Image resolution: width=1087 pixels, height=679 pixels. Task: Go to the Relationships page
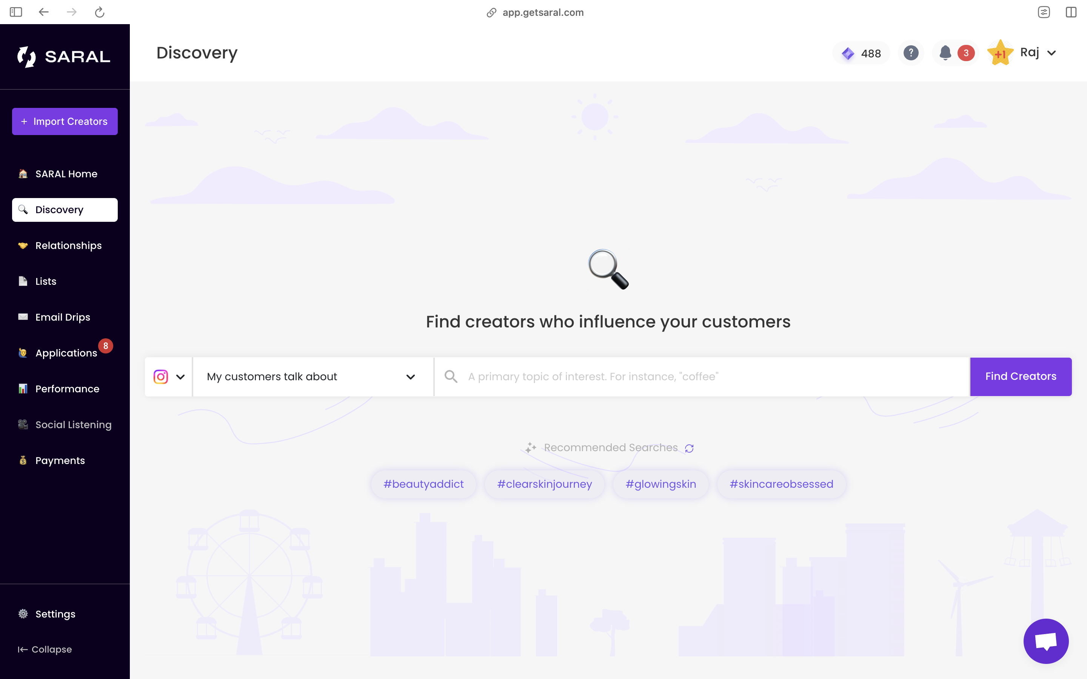pos(68,246)
